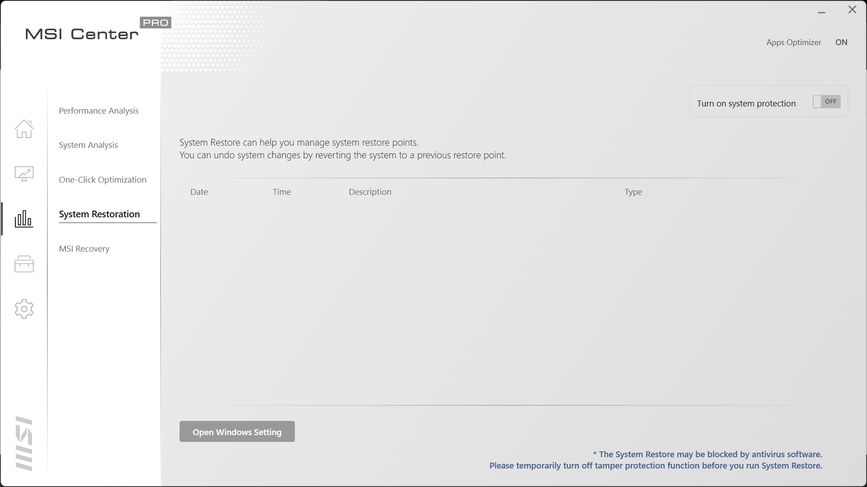Viewport: 867px width, 487px height.
Task: Open MSI Recovery section
Action: click(x=84, y=248)
